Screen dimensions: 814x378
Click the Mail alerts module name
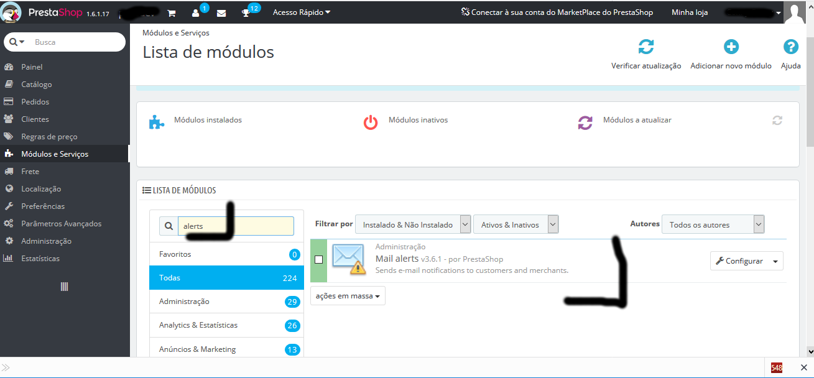pos(397,259)
